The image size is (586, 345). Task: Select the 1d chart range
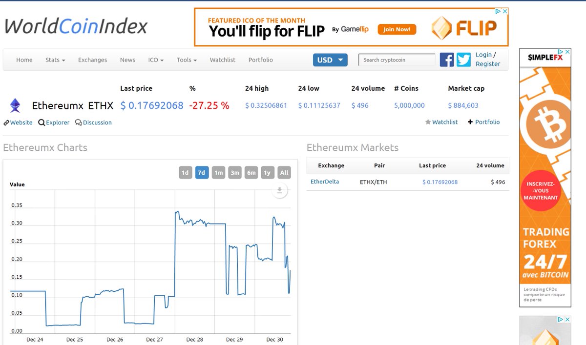coord(185,173)
